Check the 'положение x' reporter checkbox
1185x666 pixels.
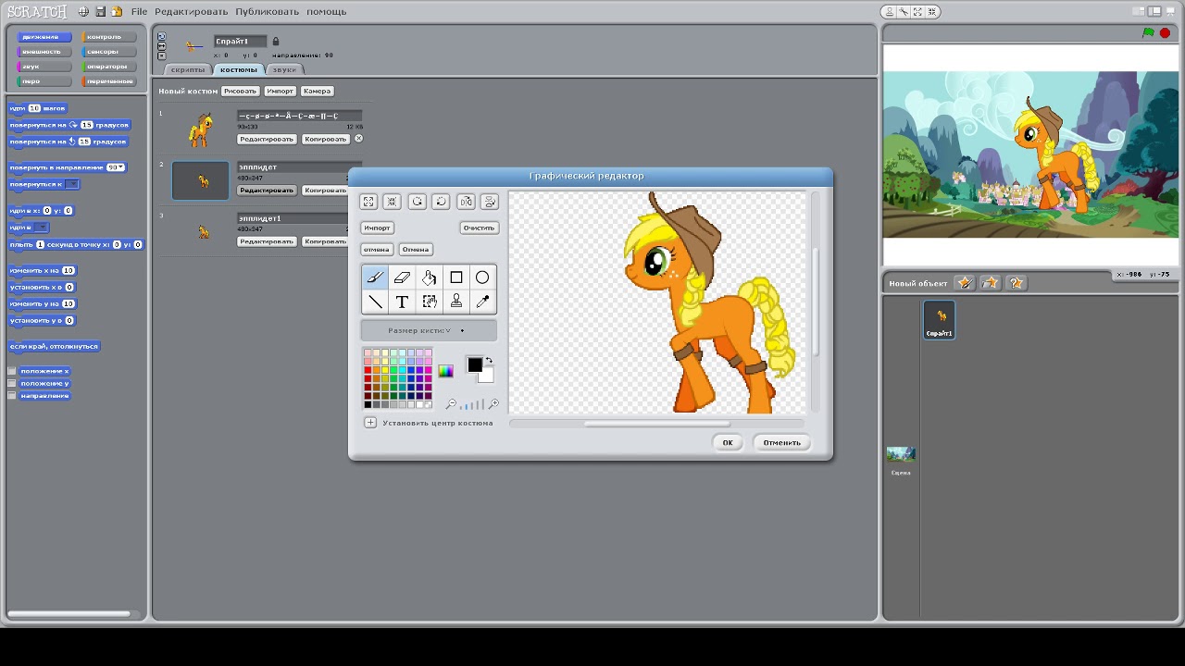[x=12, y=371]
